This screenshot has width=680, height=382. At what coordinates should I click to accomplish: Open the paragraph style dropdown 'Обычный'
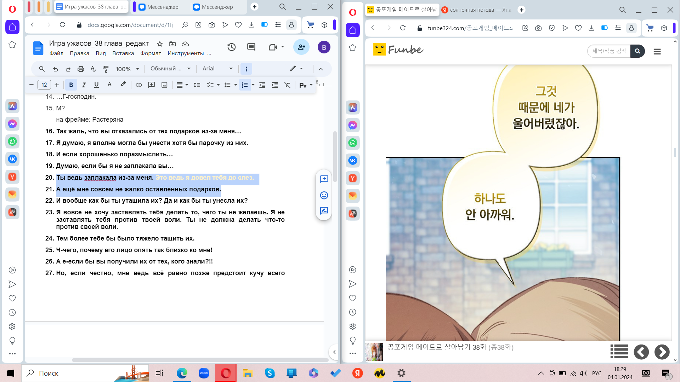(170, 69)
